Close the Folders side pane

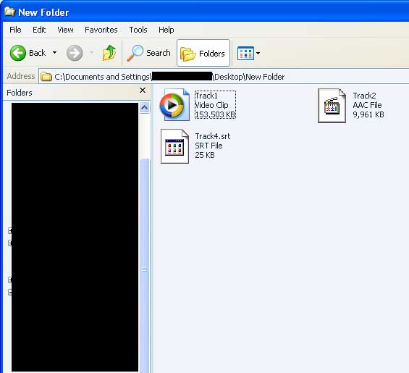click(143, 91)
